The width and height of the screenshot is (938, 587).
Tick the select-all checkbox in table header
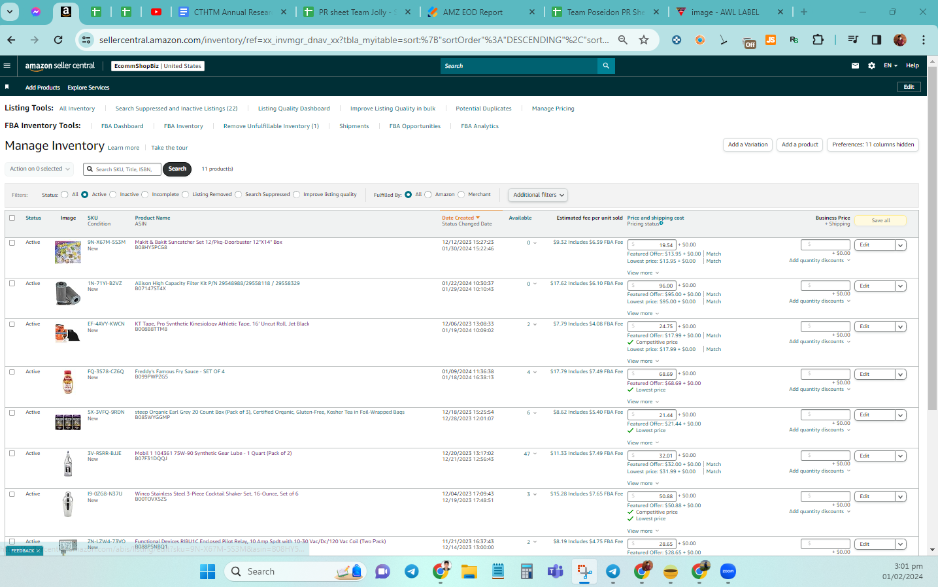12,218
